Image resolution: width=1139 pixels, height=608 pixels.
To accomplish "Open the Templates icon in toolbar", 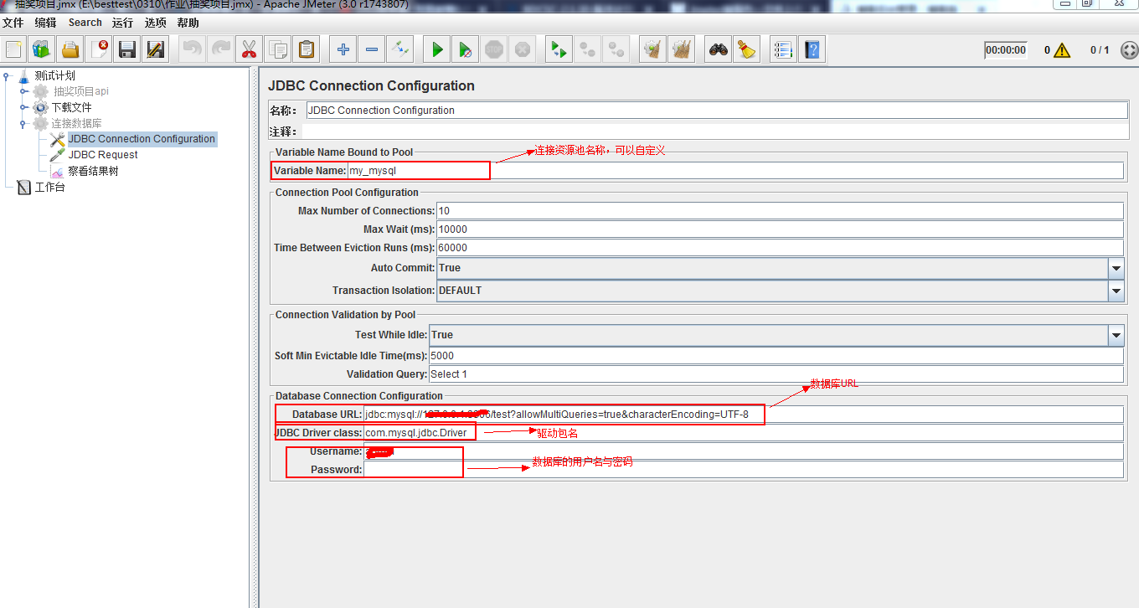I will tap(42, 49).
